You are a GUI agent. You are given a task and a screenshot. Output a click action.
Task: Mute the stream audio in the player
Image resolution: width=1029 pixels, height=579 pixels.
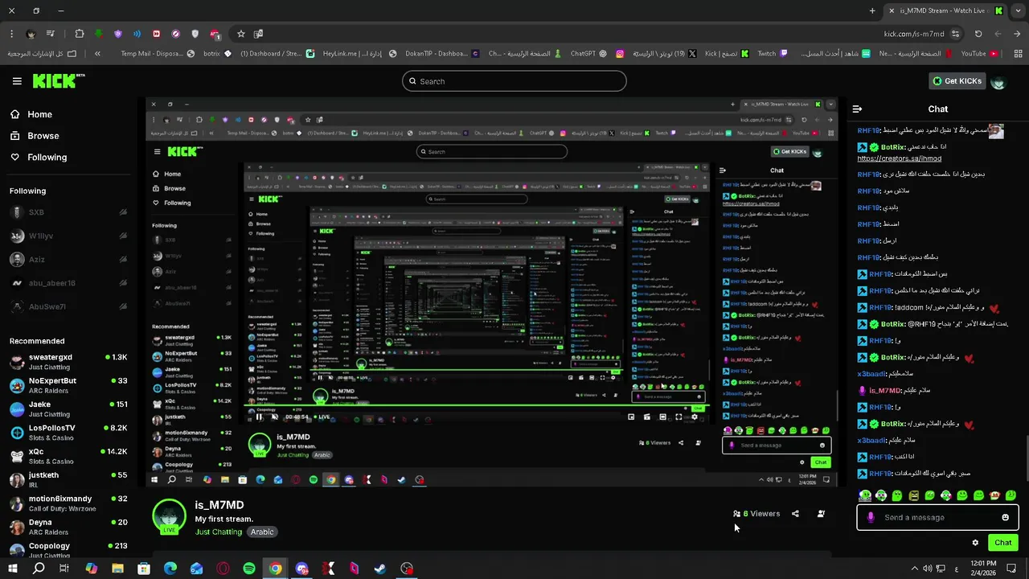[274, 417]
